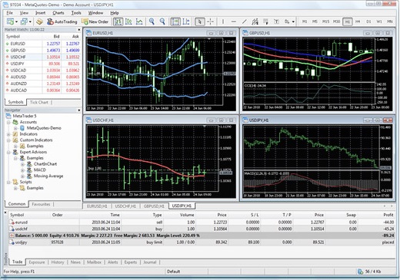
Task: Toggle the H1 timeframe button
Action: 348,21
